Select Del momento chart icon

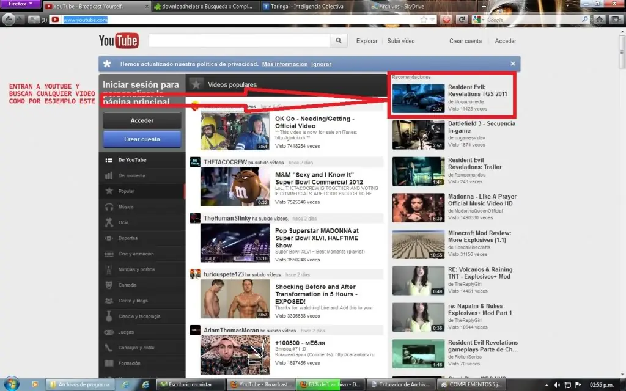(109, 175)
